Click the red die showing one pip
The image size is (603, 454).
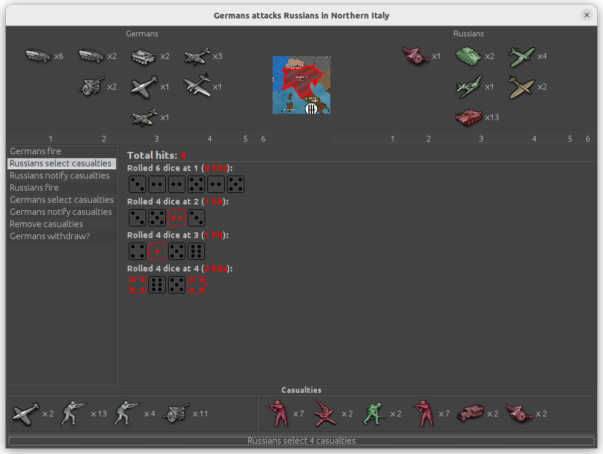157,251
